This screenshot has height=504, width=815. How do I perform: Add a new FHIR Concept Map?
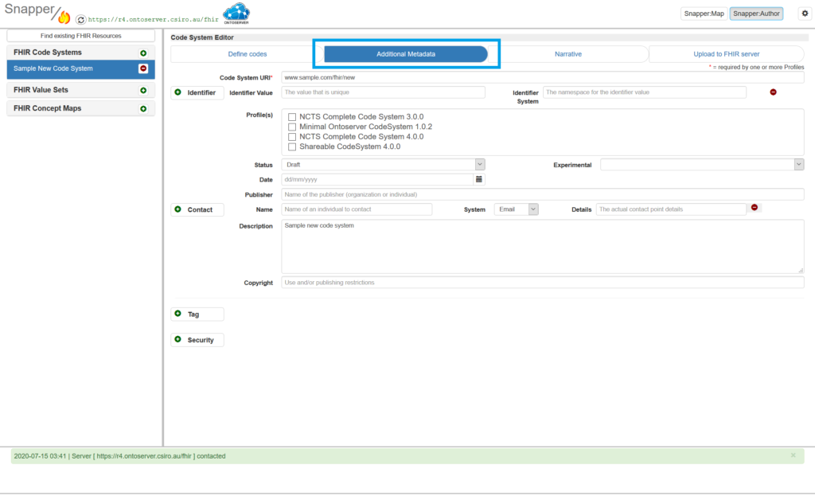click(x=143, y=109)
